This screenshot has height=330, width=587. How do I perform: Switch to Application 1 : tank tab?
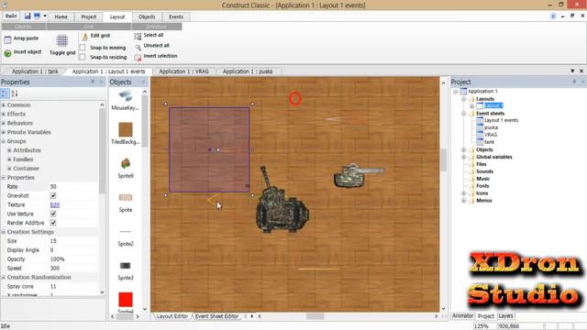pyautogui.click(x=35, y=71)
